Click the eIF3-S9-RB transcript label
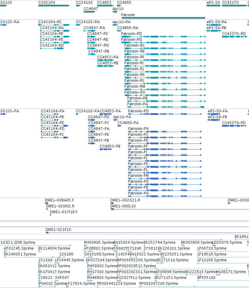This screenshot has width=249, height=288. point(216,28)
